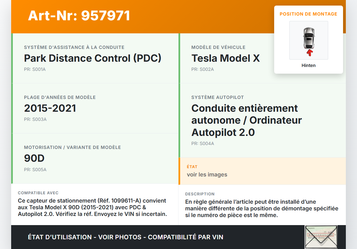The image size is (357, 249).
Task: Click the PR: S001A code
Action: click(35, 69)
